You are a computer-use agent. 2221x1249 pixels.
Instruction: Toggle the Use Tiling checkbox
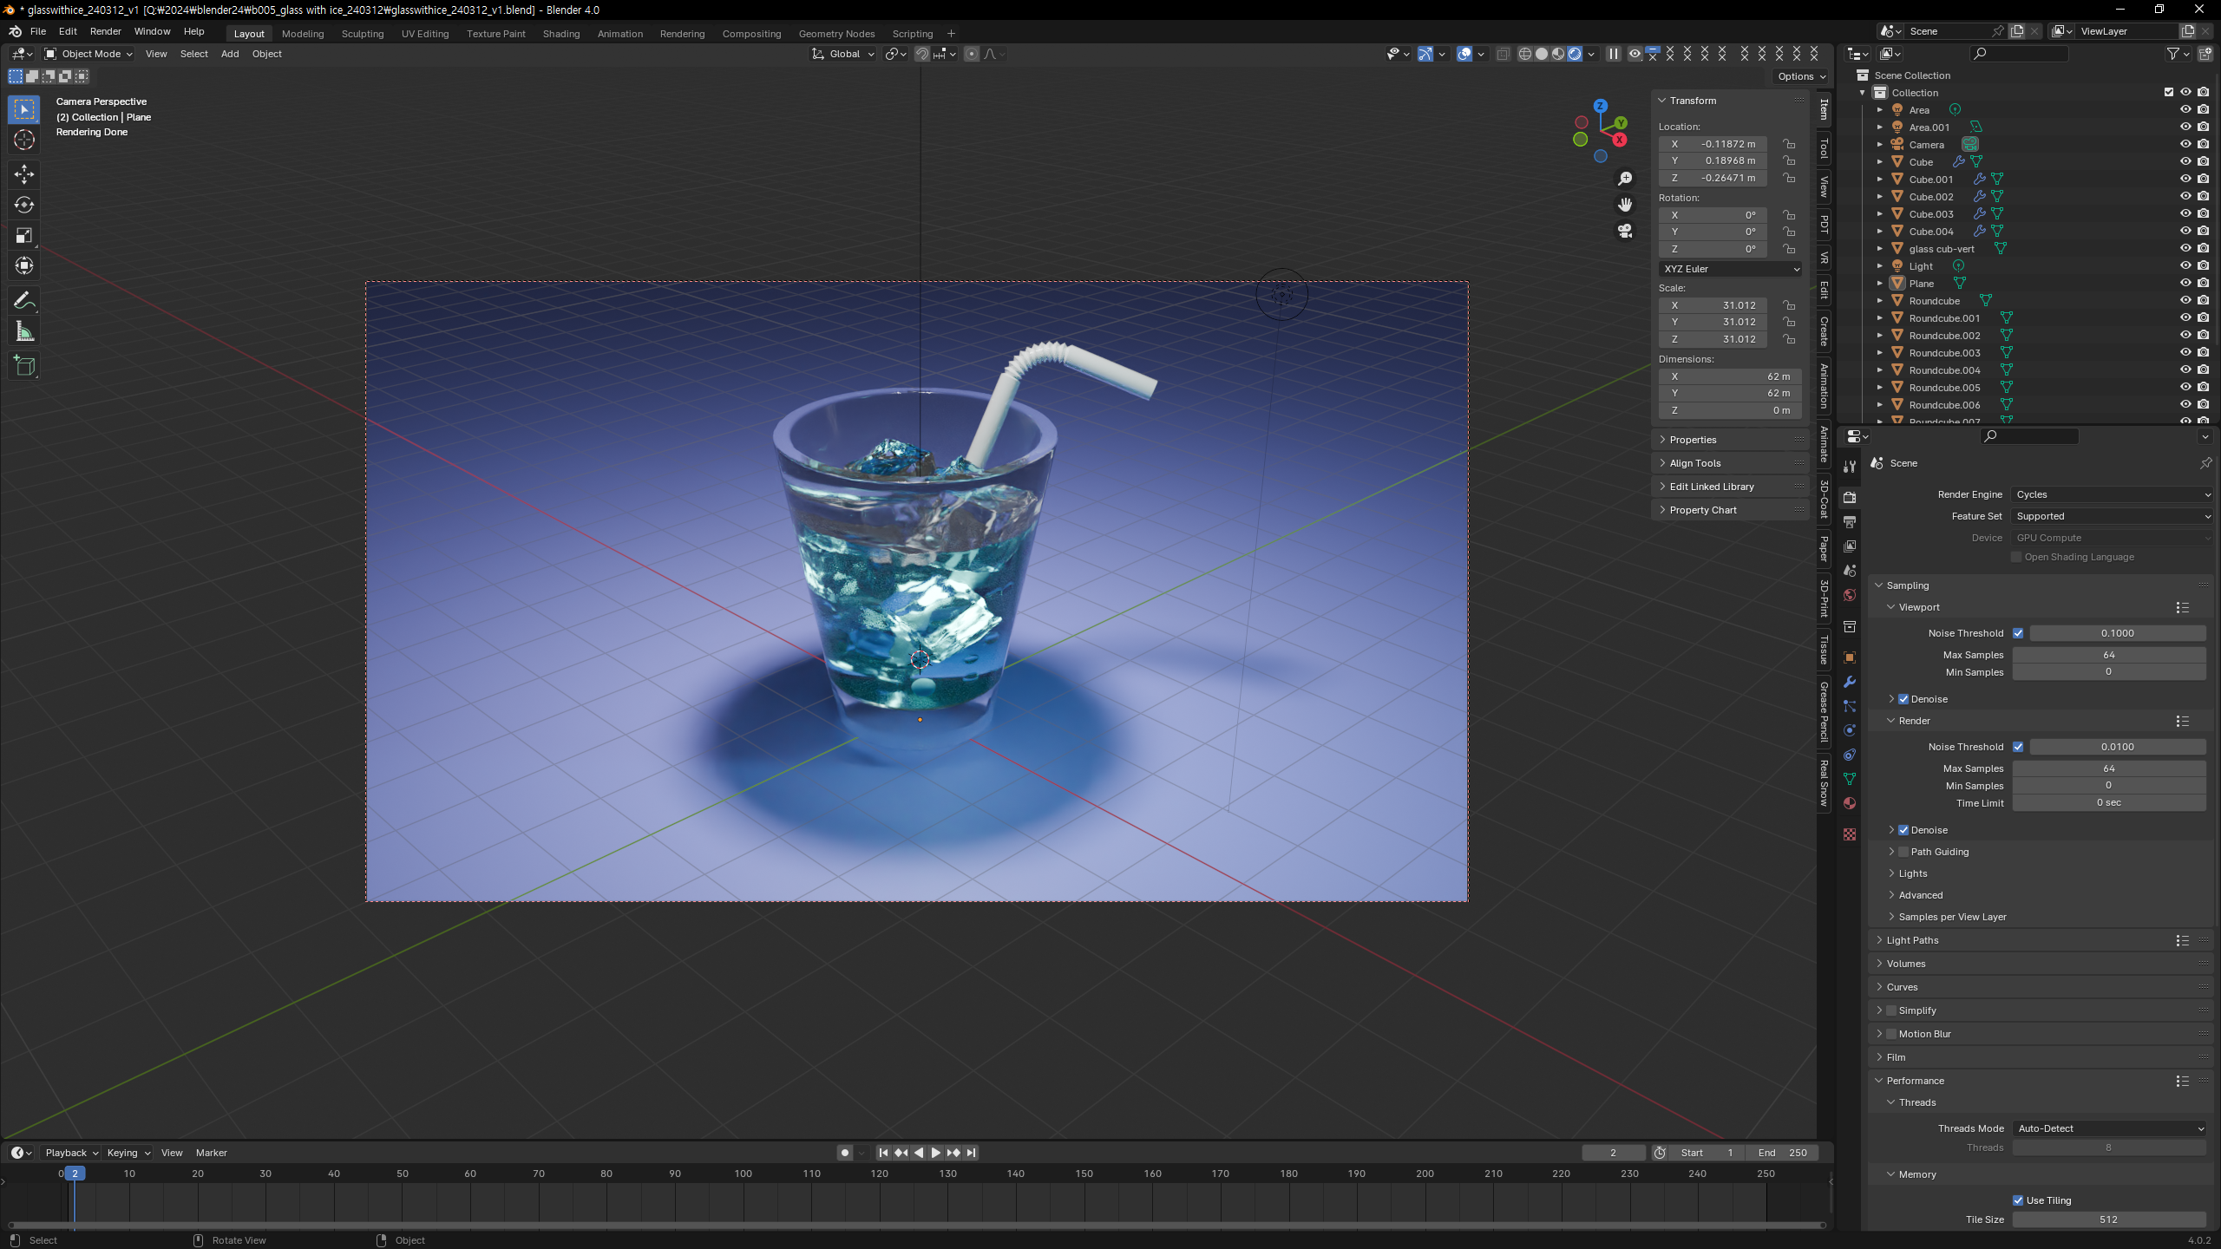click(x=2018, y=1200)
